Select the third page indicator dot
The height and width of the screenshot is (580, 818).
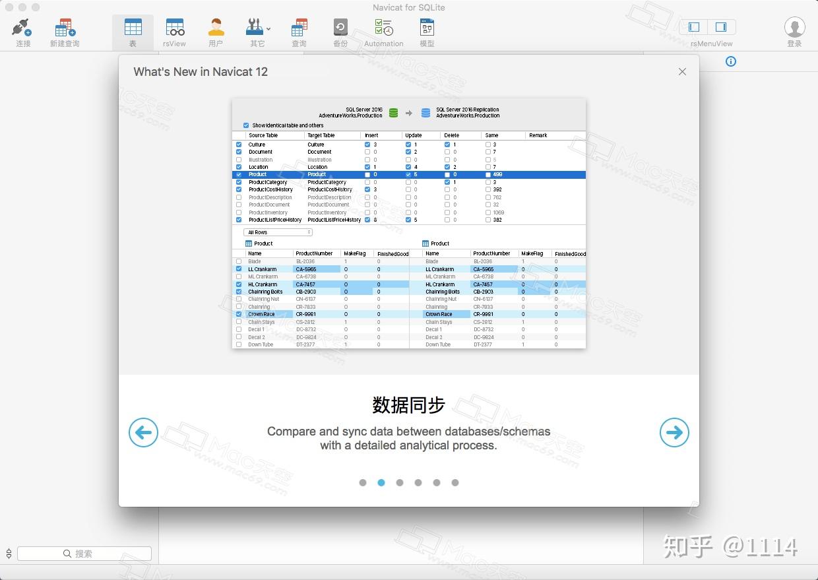pos(400,482)
